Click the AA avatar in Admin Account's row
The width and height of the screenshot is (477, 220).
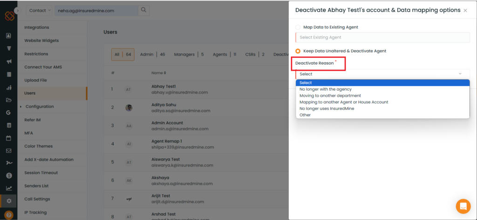click(x=129, y=126)
